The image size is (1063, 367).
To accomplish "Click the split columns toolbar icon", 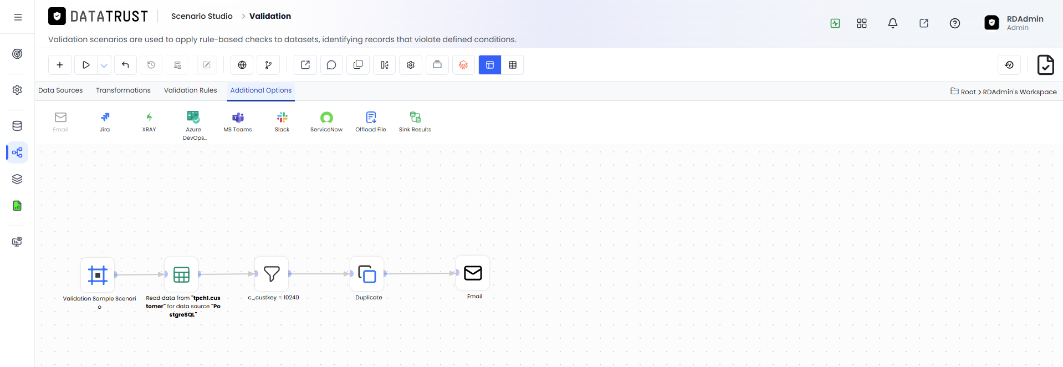I will [385, 65].
